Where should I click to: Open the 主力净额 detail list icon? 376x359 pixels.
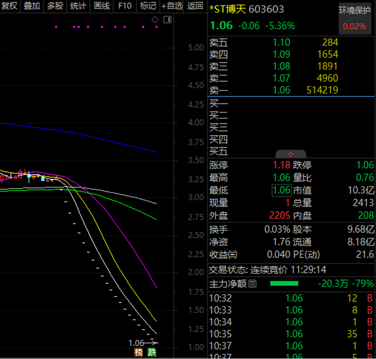[x=252, y=284]
